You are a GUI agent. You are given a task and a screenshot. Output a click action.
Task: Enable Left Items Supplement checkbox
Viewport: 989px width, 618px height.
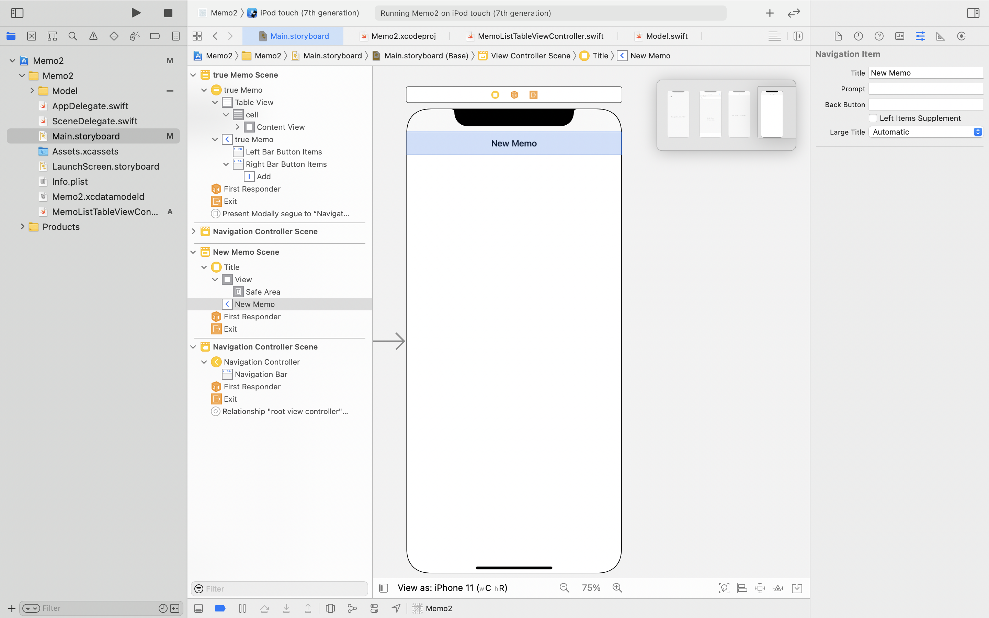(x=873, y=118)
